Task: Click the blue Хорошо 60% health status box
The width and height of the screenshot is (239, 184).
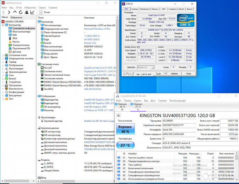Action: [x=125, y=128]
